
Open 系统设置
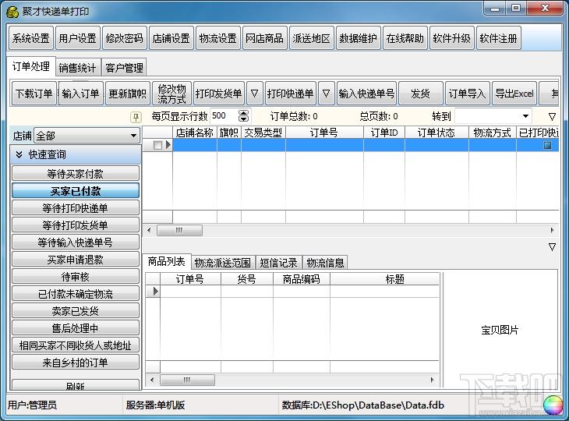(31, 38)
